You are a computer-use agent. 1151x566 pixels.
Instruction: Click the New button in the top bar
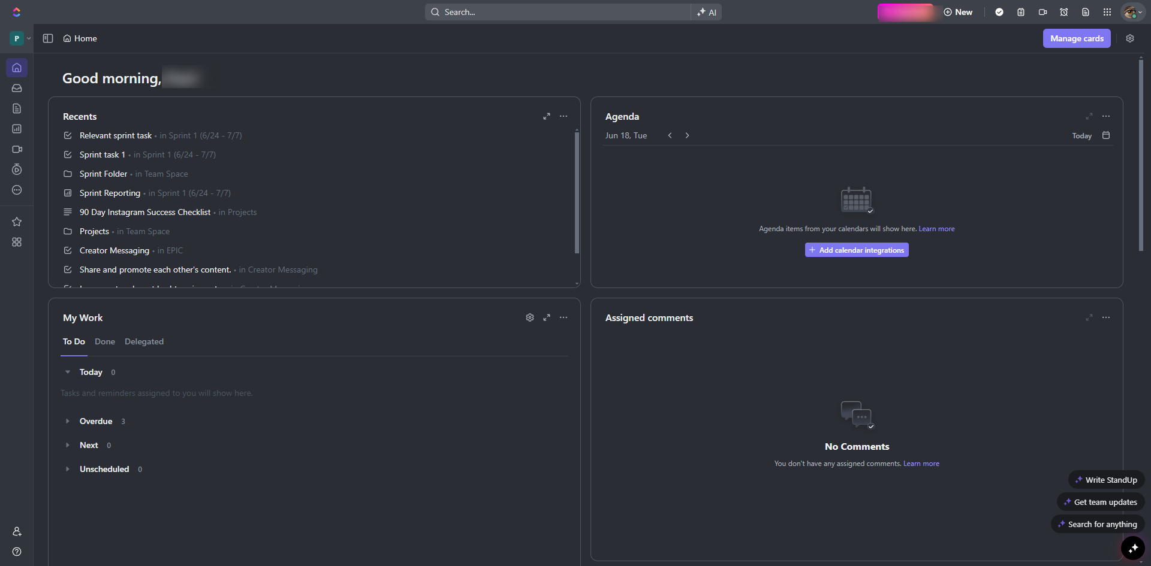(x=958, y=12)
